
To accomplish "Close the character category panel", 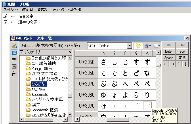I will click(70, 52).
